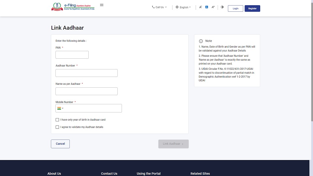Screen dimensions: 313x176
Task: Expand the Call Us dropdown
Action: (x=159, y=7)
